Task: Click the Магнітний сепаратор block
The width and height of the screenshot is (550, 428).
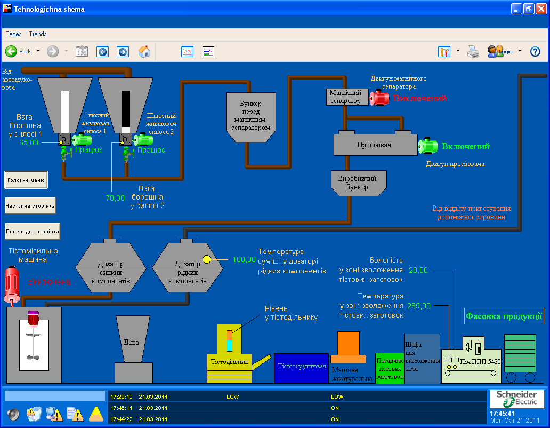Action: [347, 97]
